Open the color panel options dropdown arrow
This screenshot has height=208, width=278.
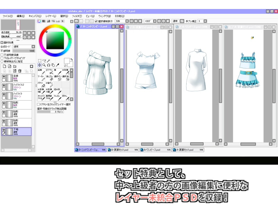72,21
